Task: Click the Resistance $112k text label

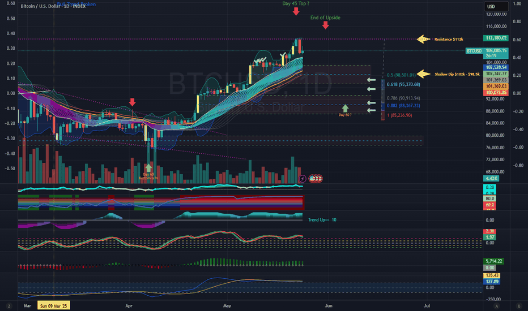Action: pos(449,40)
